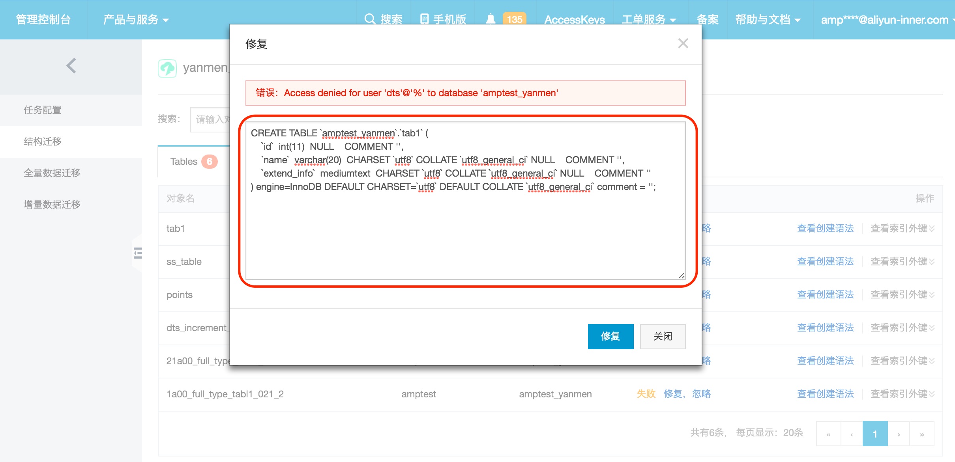This screenshot has width=955, height=462.
Task: Go to previous page with ‹ button
Action: click(852, 434)
